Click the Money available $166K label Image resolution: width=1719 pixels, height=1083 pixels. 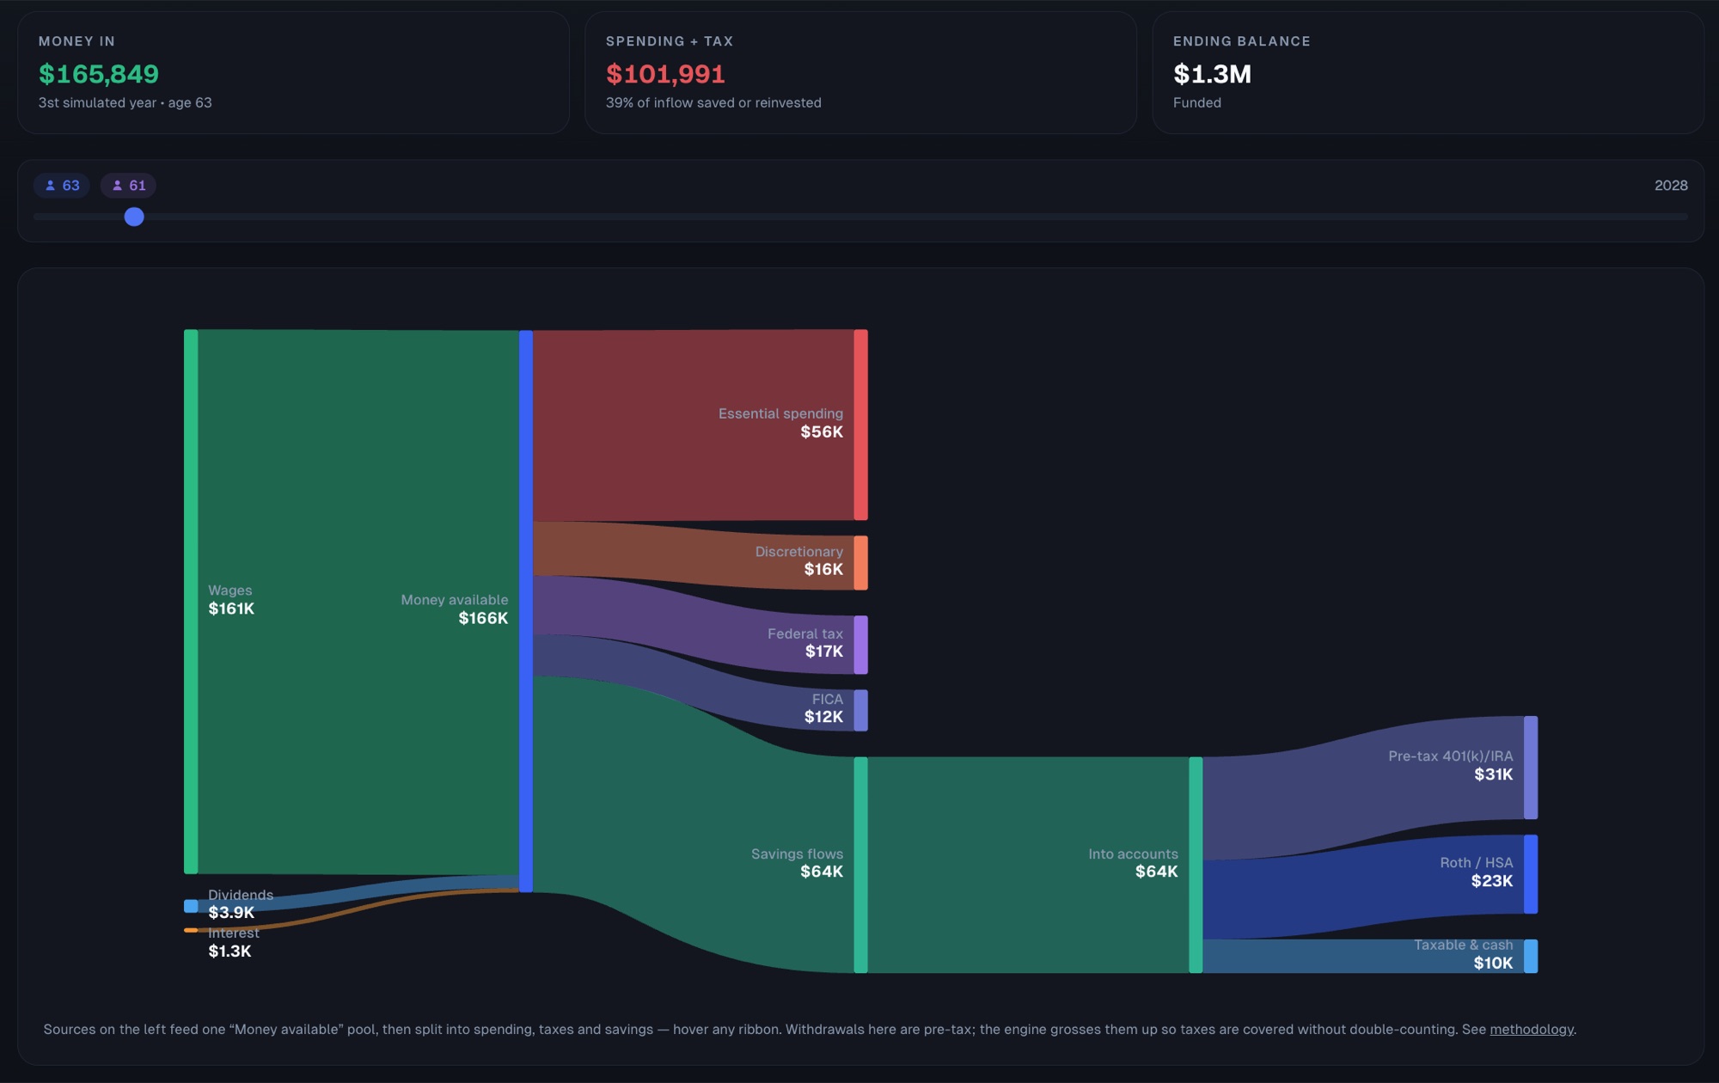click(455, 609)
